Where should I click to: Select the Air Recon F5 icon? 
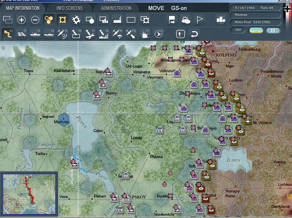62,34
